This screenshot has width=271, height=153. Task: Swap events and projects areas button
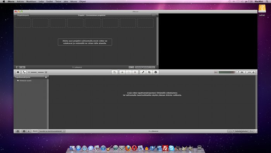24,72
